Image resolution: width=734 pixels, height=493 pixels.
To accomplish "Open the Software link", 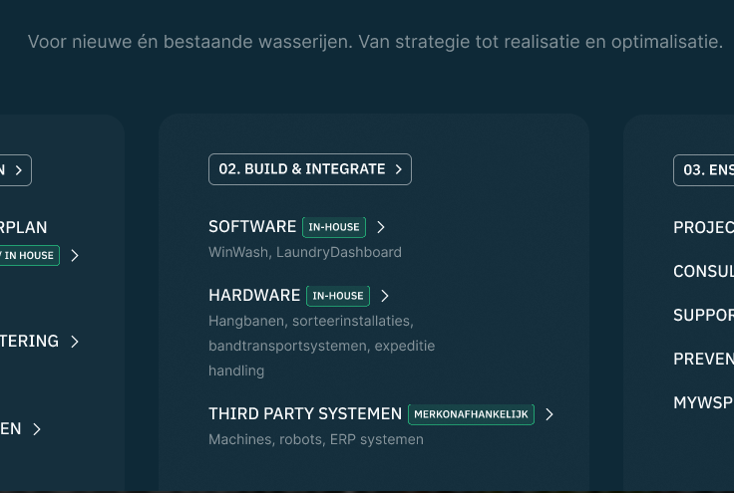I will click(252, 227).
